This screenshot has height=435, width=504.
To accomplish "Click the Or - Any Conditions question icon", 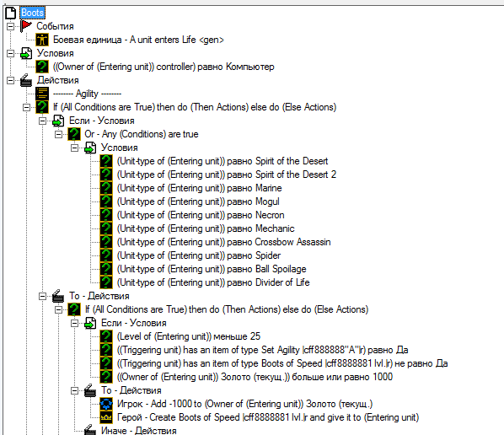I will tap(74, 134).
